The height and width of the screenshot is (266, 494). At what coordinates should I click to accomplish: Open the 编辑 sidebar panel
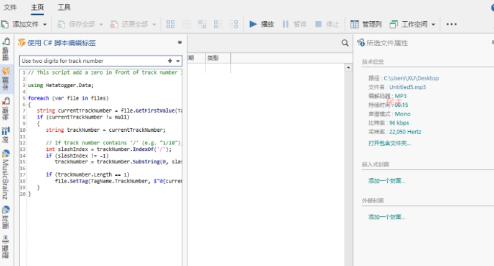coord(6,49)
